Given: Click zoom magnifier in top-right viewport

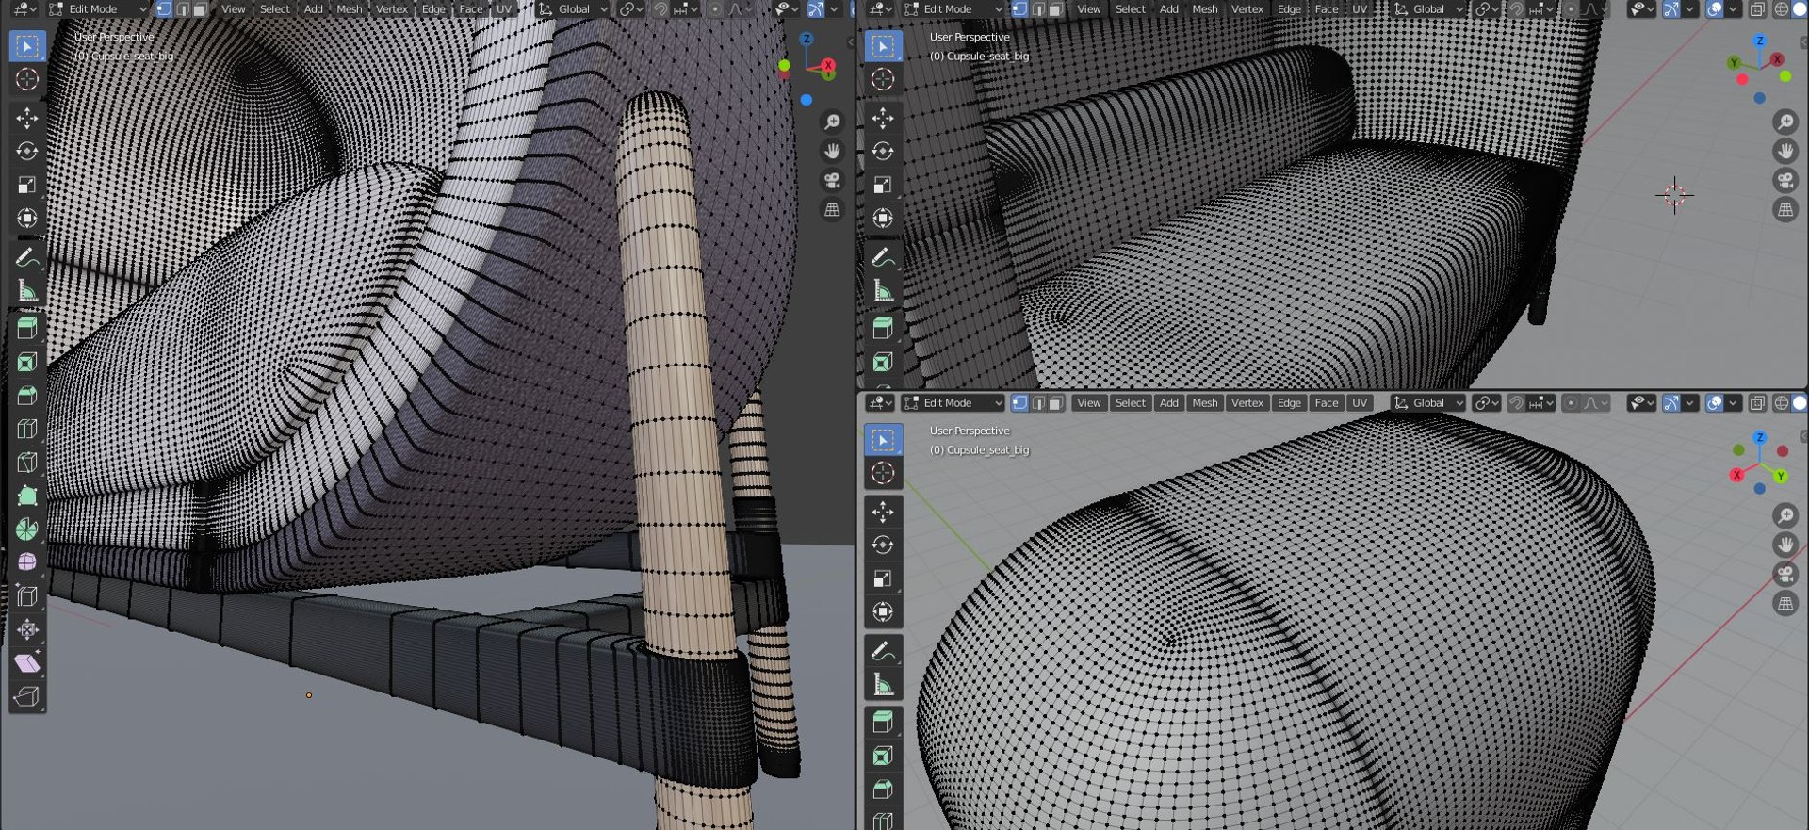Looking at the screenshot, I should tap(1785, 122).
